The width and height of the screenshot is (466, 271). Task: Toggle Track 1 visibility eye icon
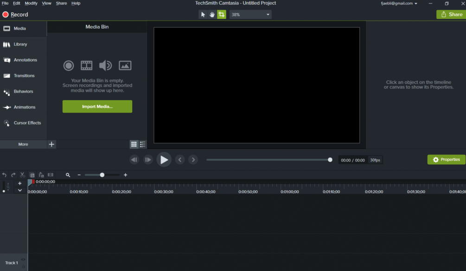tap(23, 260)
